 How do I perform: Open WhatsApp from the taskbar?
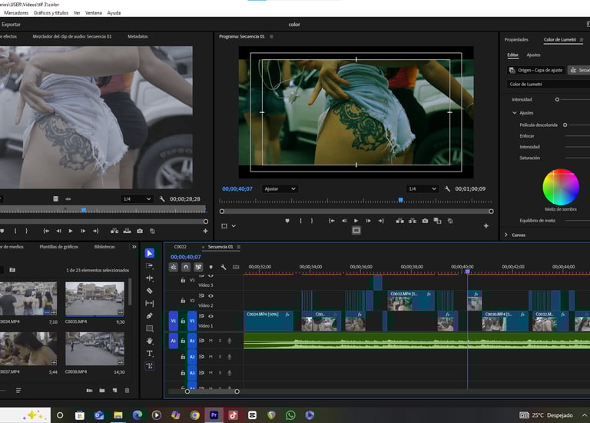[290, 415]
